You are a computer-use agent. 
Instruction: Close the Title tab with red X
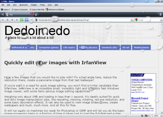[32, 13]
